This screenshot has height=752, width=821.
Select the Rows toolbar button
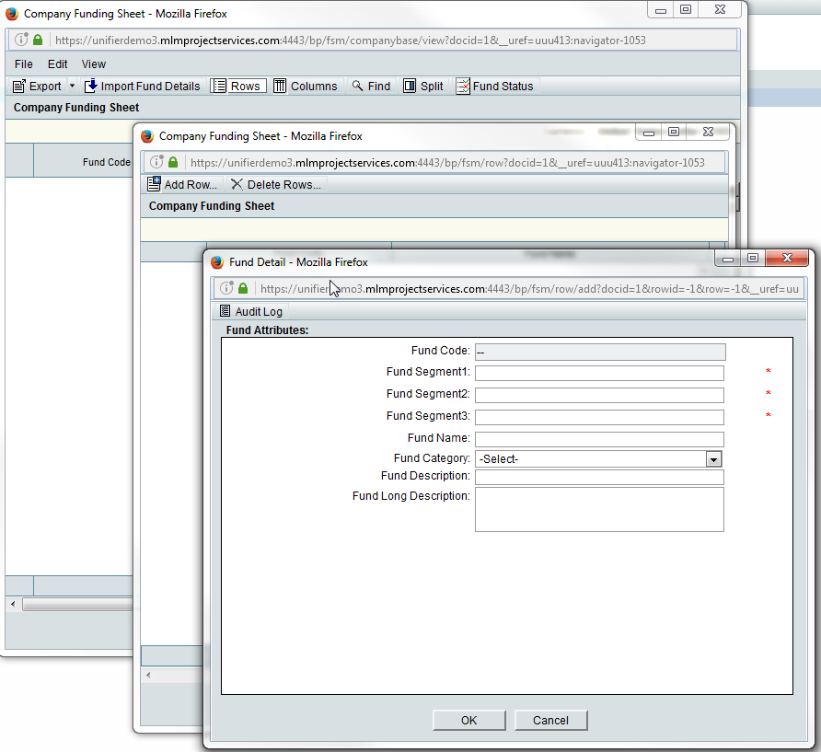pos(237,86)
